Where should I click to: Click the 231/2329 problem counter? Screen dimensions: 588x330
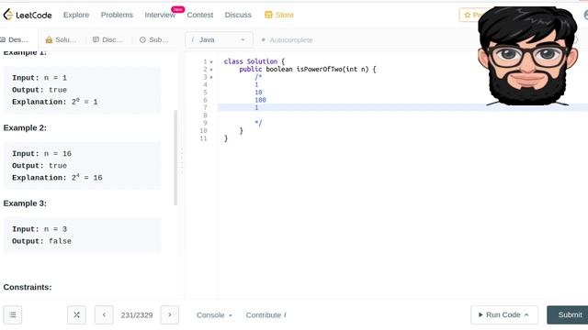click(x=137, y=315)
